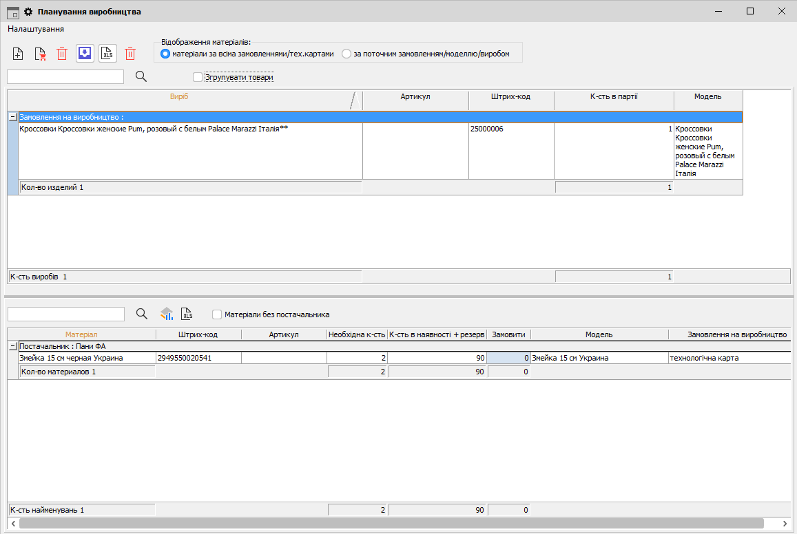Viewport: 797px width, 534px height.
Task: Sort materials by 'Штрих-код' column header
Action: 198,334
